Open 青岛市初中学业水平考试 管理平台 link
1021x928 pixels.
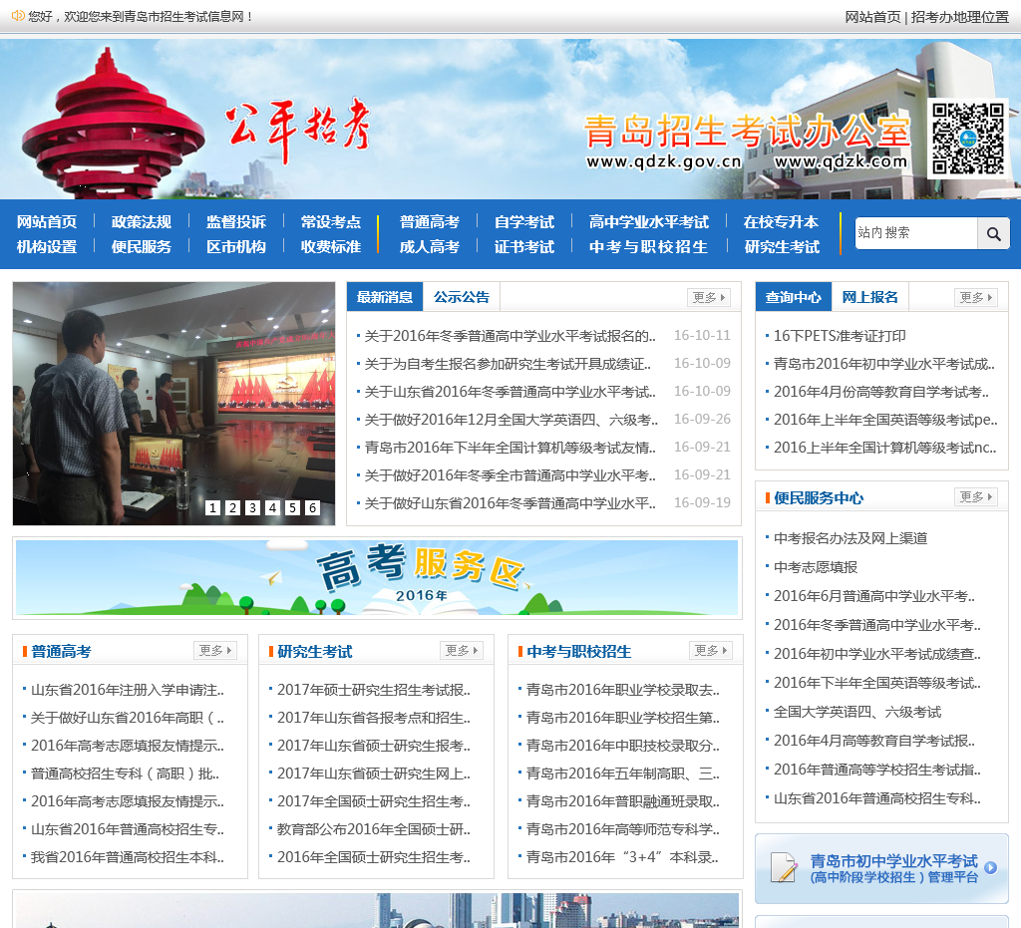(x=881, y=868)
